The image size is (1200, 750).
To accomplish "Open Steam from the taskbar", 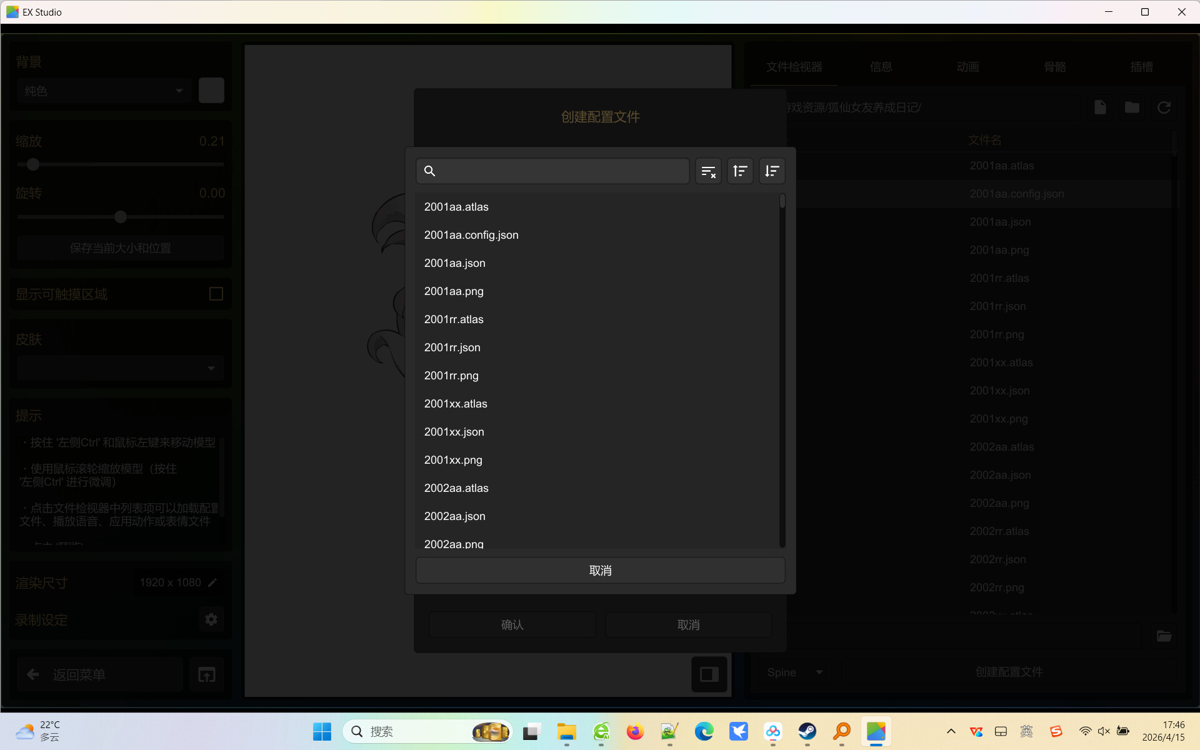I will coord(807,731).
